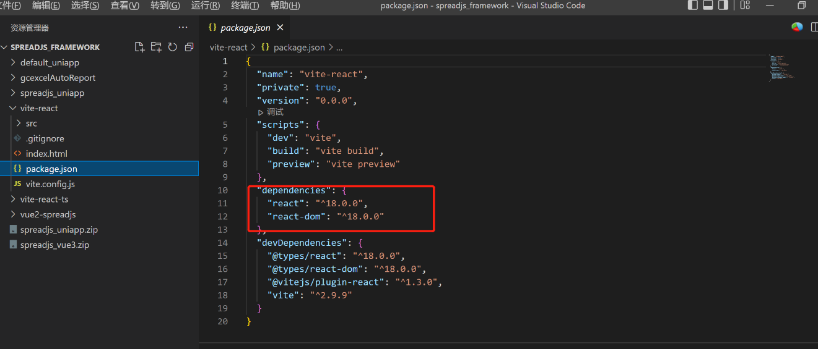The width and height of the screenshot is (818, 349).
Task: Open the 终端(T) menu
Action: 245,6
